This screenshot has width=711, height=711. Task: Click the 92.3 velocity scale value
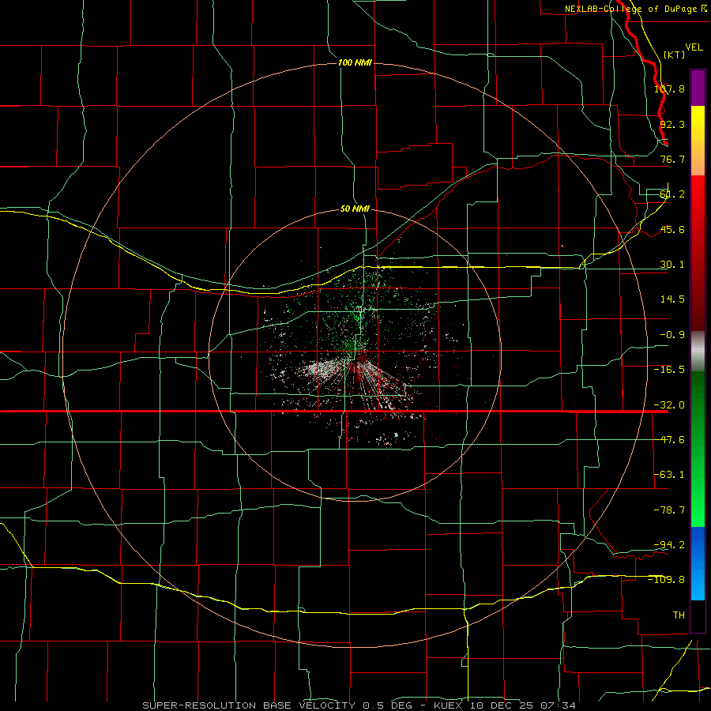pyautogui.click(x=672, y=124)
